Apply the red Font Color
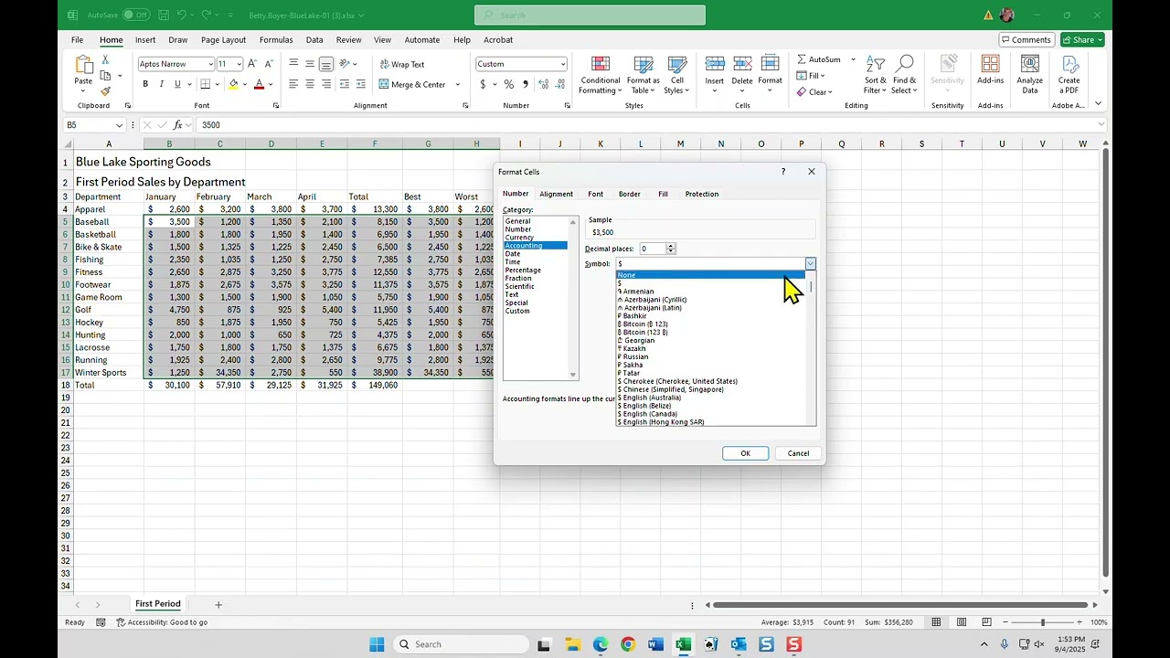 tap(260, 84)
